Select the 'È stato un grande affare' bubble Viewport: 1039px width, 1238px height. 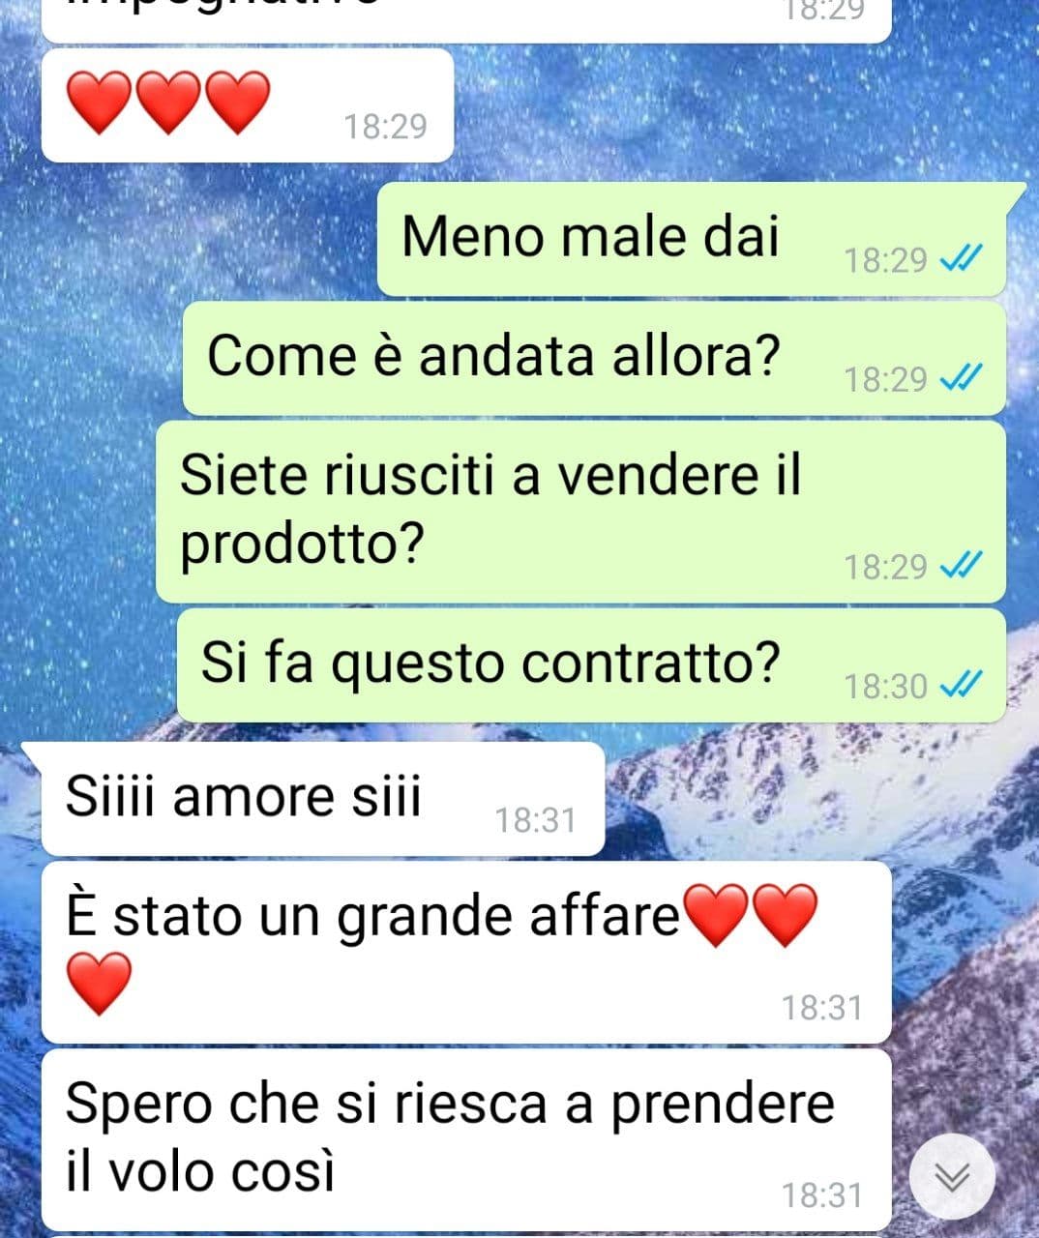pos(465,953)
